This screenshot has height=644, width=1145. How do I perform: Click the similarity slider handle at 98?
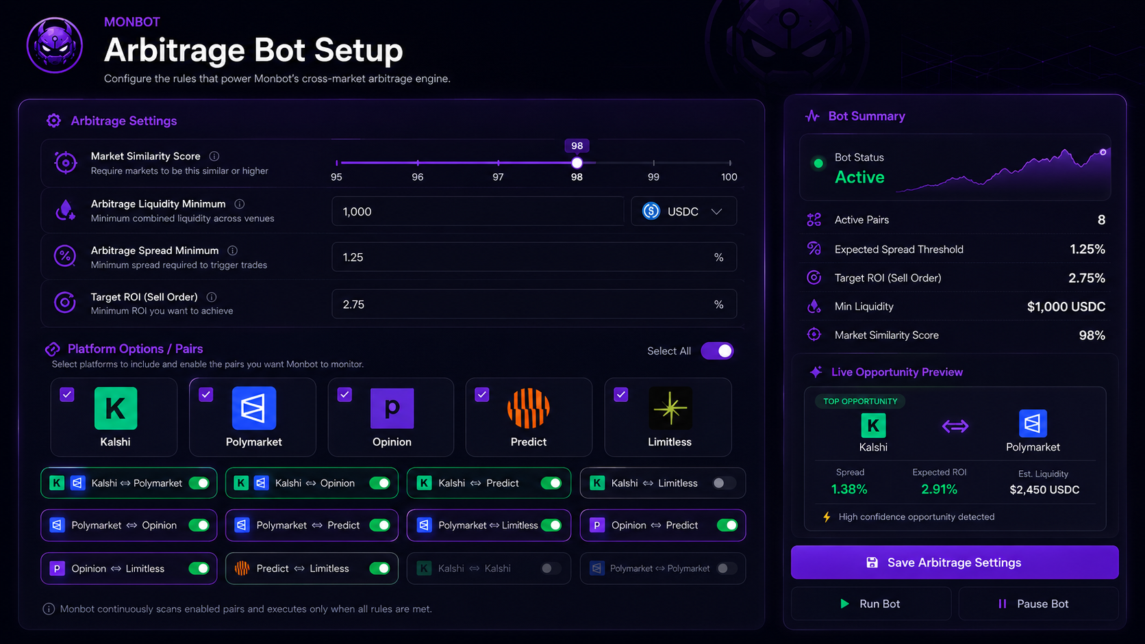pos(577,163)
